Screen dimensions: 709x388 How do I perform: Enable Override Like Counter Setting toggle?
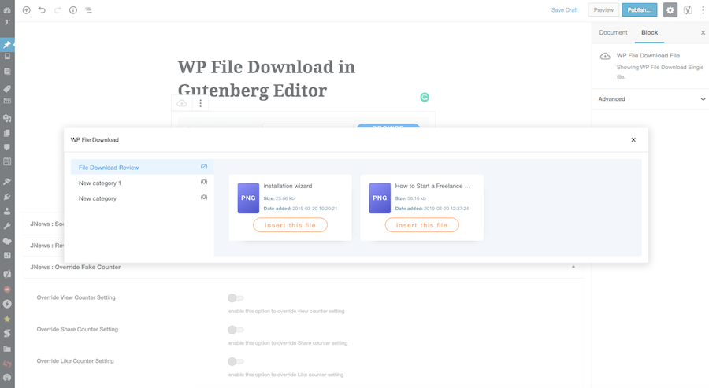coord(236,361)
